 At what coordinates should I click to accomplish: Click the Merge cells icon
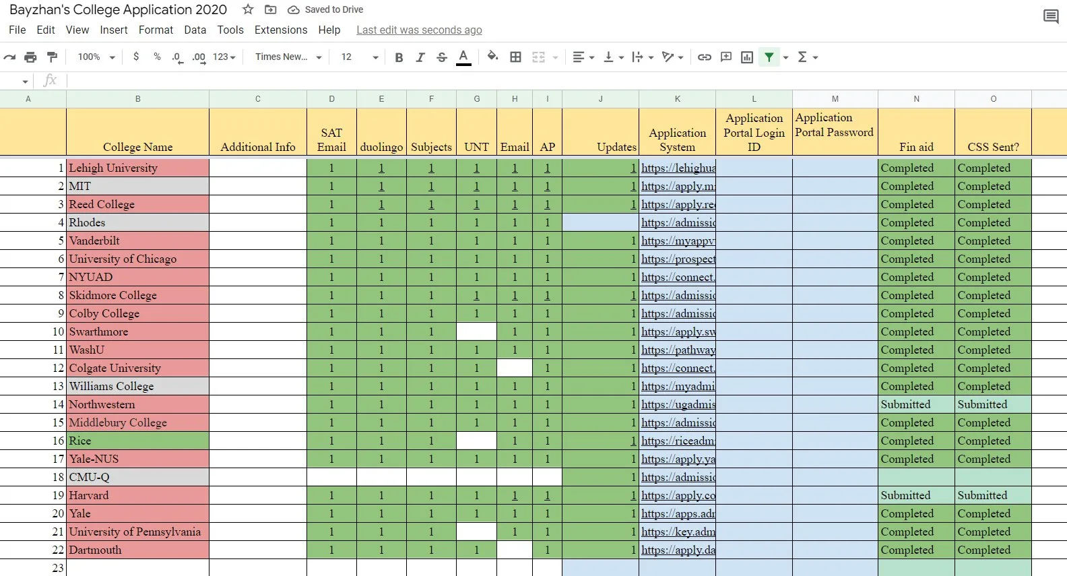point(539,57)
